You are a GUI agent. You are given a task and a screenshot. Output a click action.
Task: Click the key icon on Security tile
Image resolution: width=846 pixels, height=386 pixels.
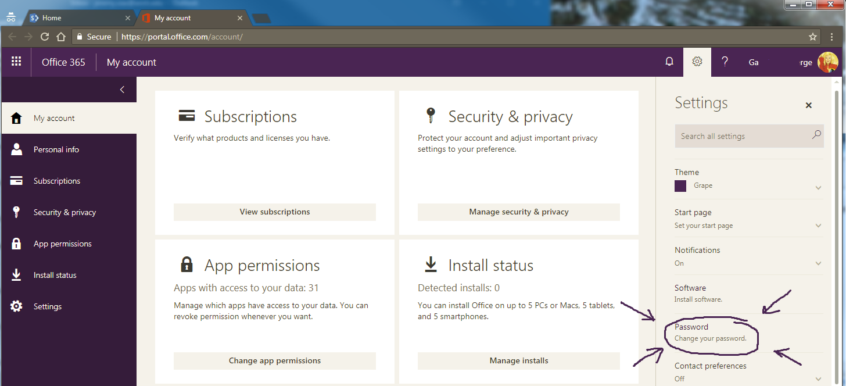431,116
